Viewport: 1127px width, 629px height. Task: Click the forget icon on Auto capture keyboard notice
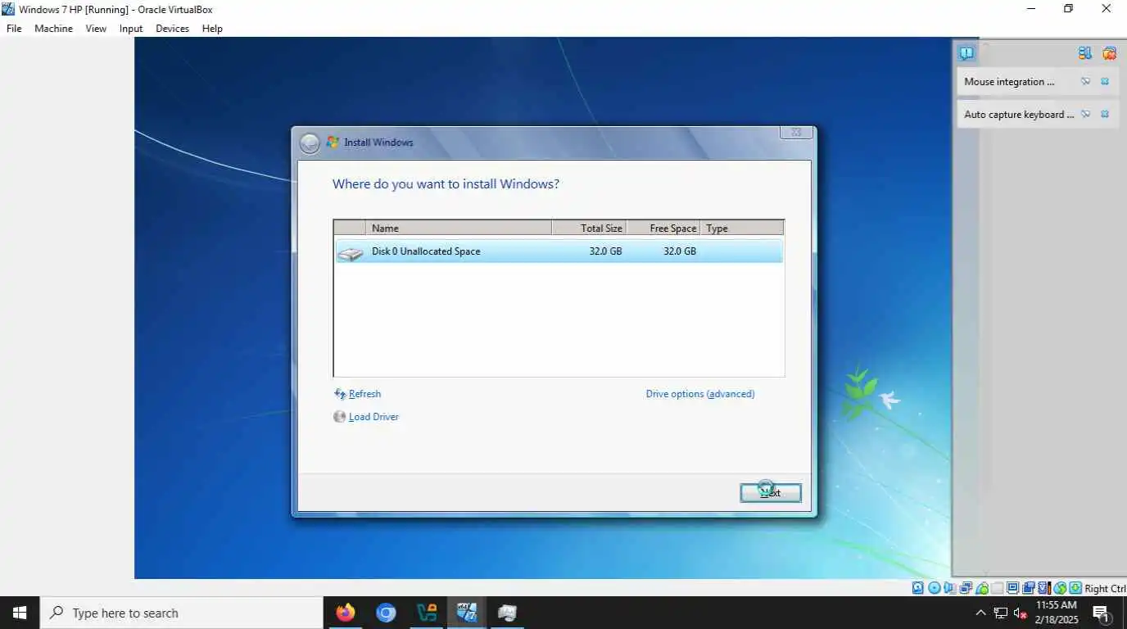(1085, 115)
